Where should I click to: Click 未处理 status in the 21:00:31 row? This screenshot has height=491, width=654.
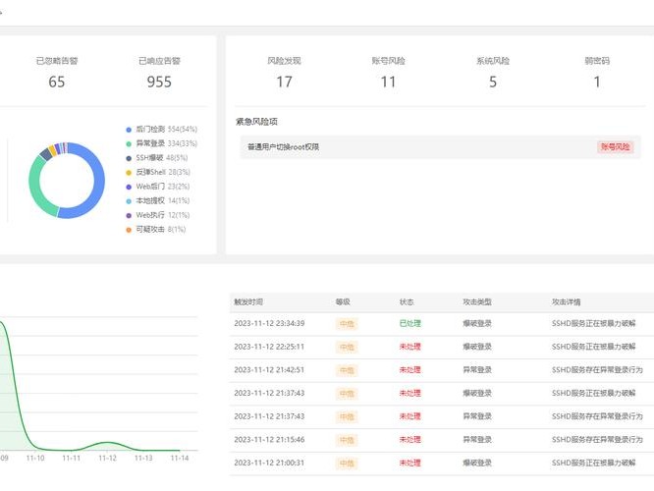tap(410, 464)
